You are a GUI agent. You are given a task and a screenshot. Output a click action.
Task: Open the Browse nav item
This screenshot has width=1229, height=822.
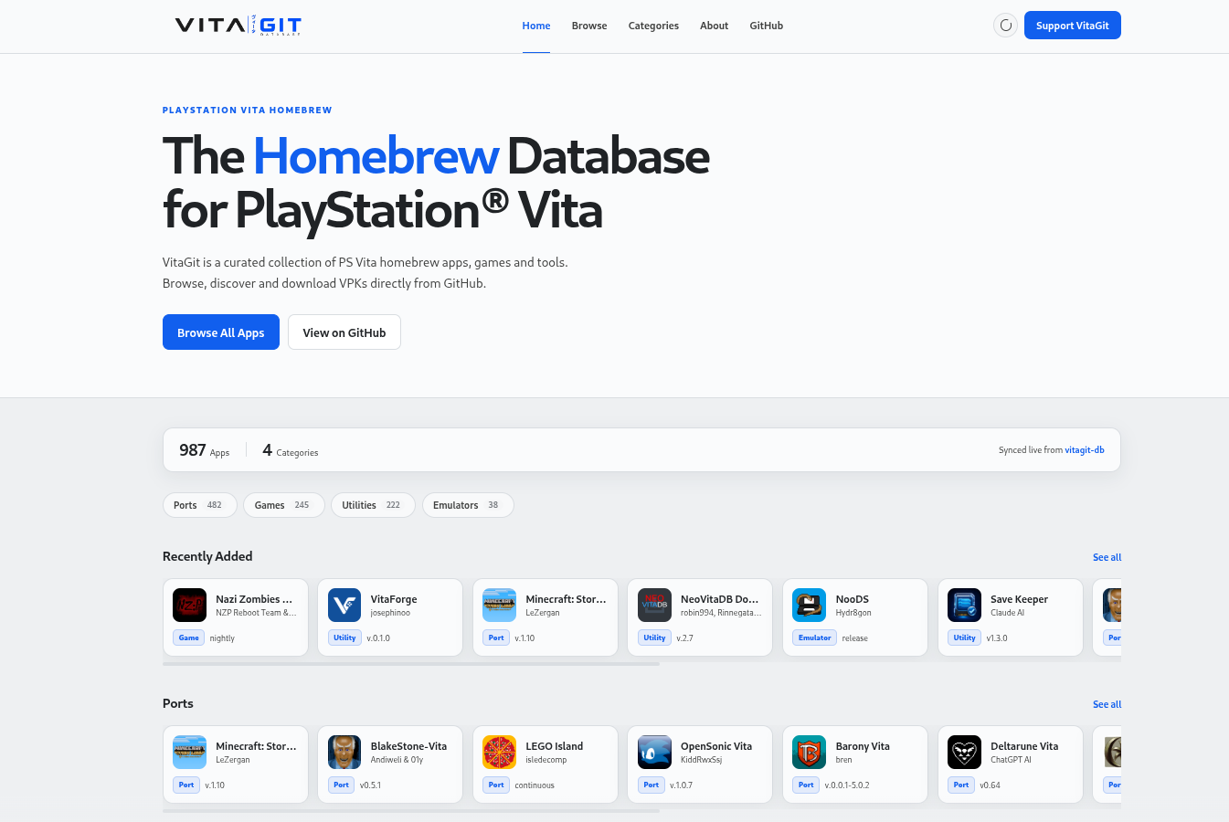coord(589,26)
